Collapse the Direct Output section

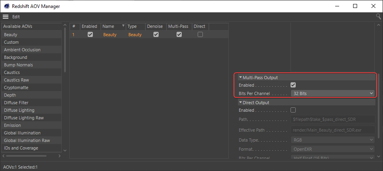tap(240, 103)
